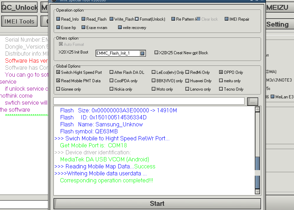Click the 'Flash symbol: QE63MB' log line
Image resolution: width=294 pixels, height=210 pixels.
pyautogui.click(x=89, y=131)
